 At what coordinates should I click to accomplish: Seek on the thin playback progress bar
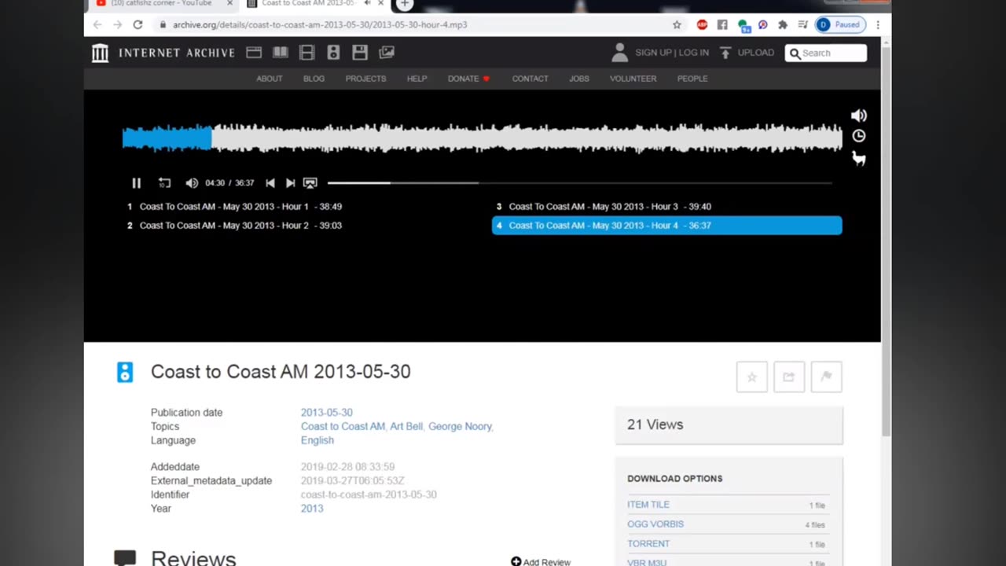click(579, 182)
